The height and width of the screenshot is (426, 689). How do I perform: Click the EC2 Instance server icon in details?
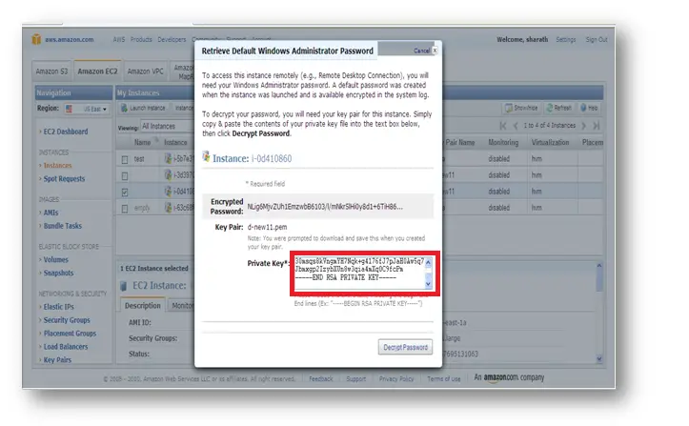124,286
